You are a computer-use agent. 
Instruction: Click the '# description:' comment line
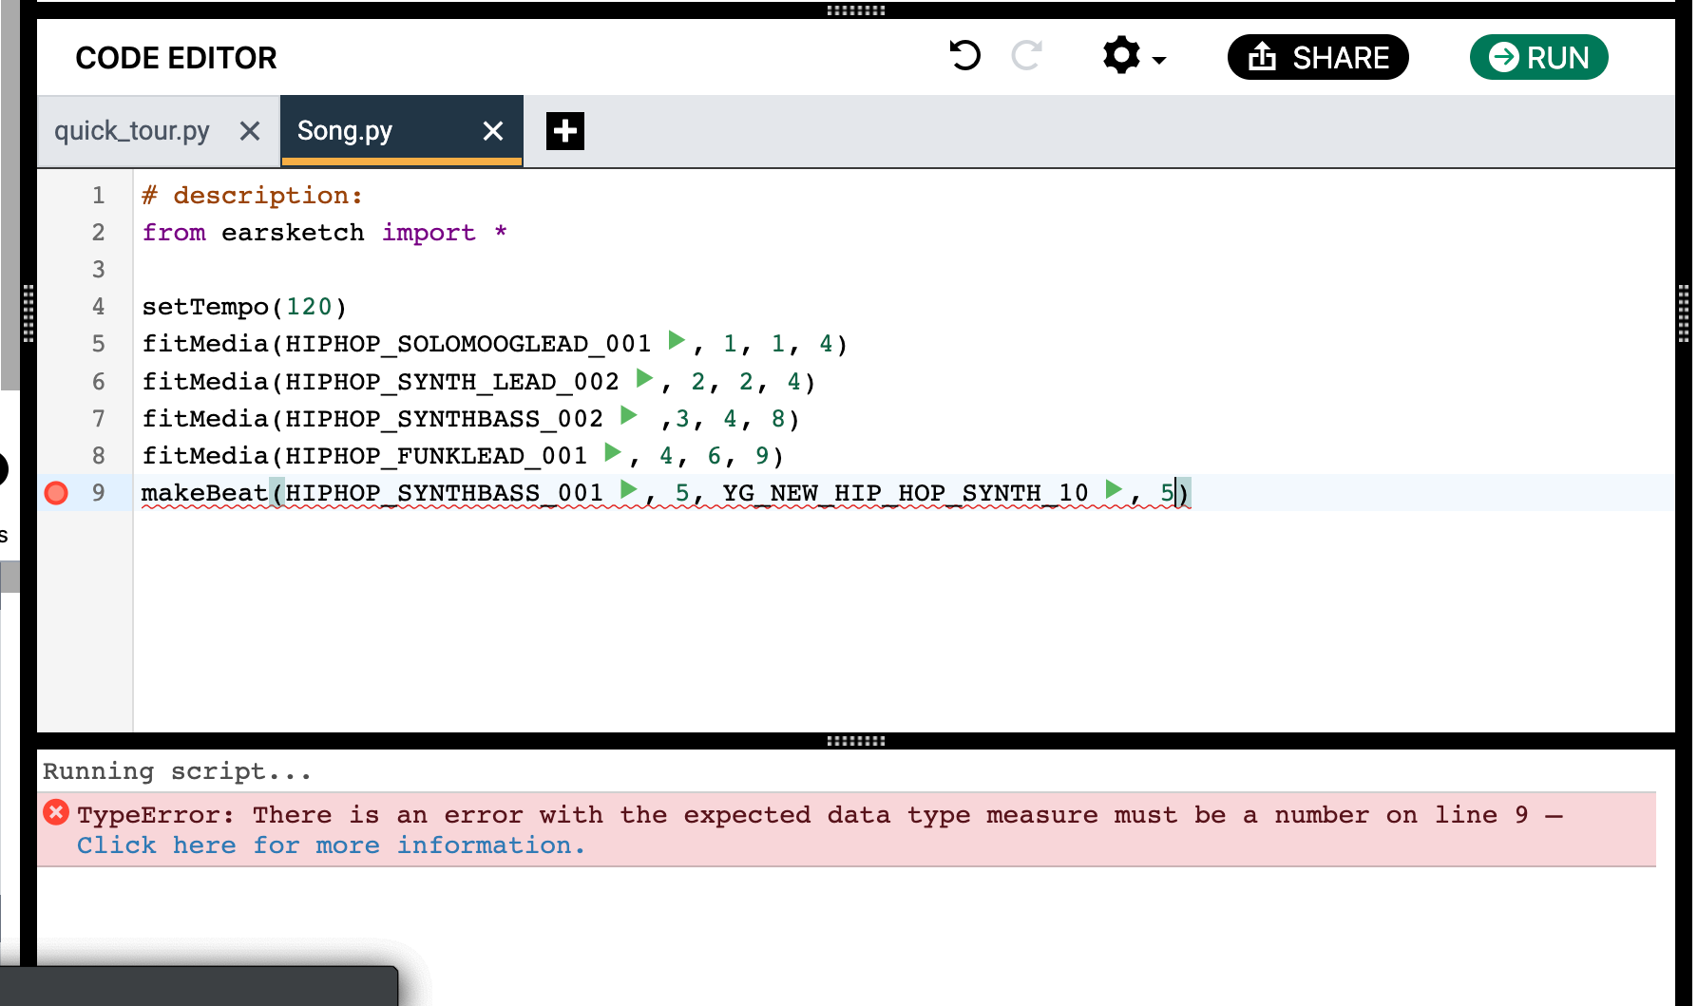coord(252,196)
